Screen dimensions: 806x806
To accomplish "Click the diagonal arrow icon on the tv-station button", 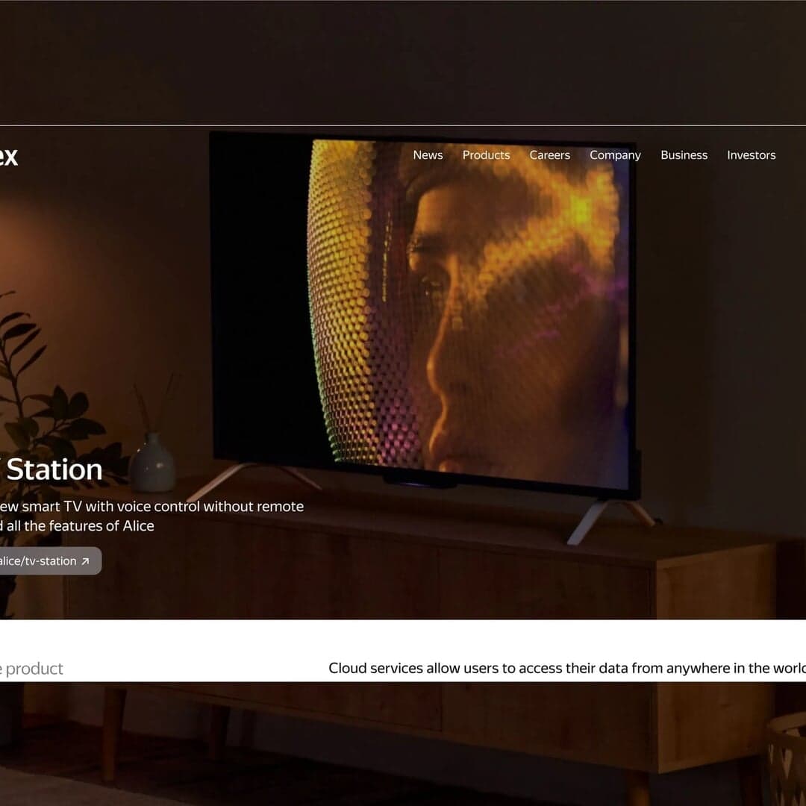I will tap(85, 560).
